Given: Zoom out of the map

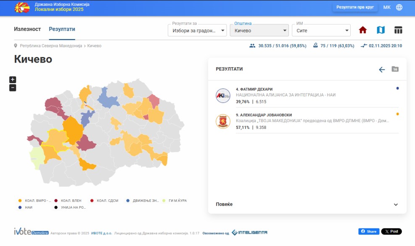Looking at the screenshot, I should [x=13, y=88].
